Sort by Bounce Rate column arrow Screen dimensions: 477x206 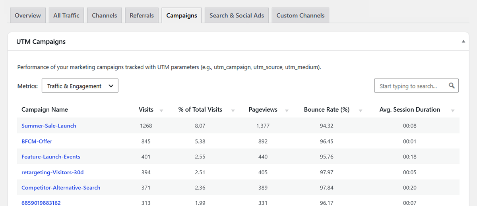click(x=361, y=111)
